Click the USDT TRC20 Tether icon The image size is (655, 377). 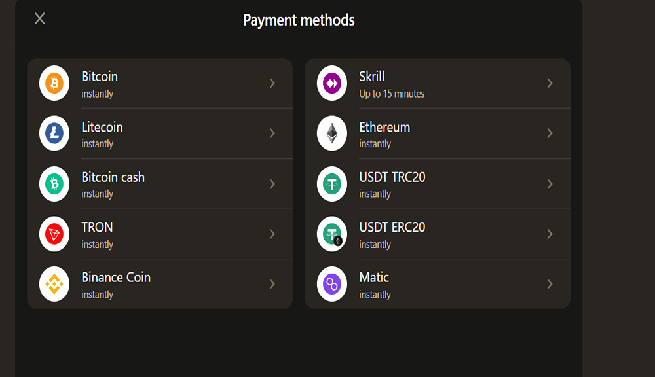point(332,184)
